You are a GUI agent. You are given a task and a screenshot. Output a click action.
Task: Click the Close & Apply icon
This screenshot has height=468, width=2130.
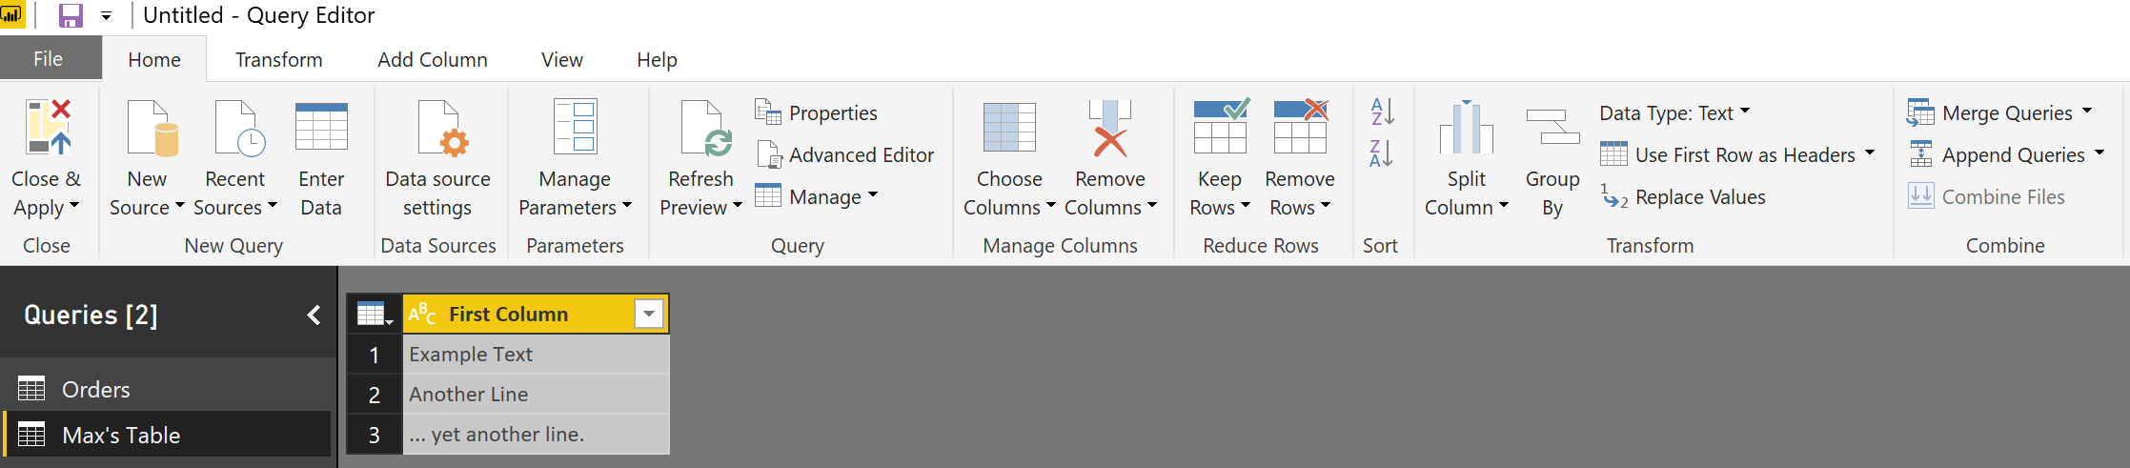click(x=48, y=127)
